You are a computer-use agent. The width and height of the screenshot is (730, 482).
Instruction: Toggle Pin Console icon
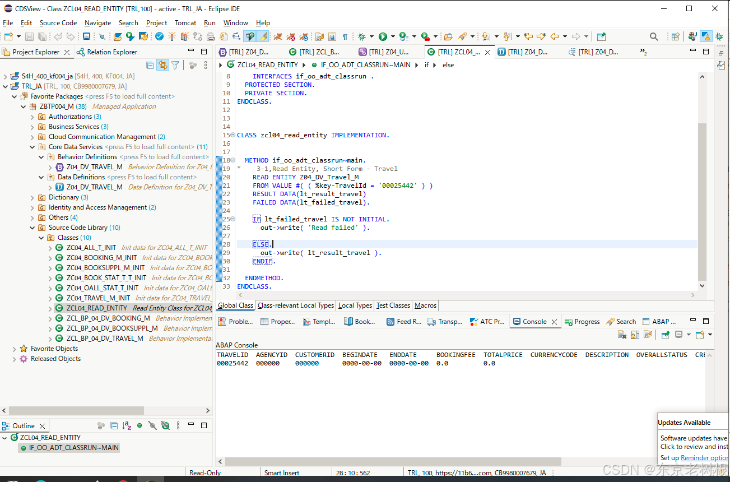click(x=665, y=335)
